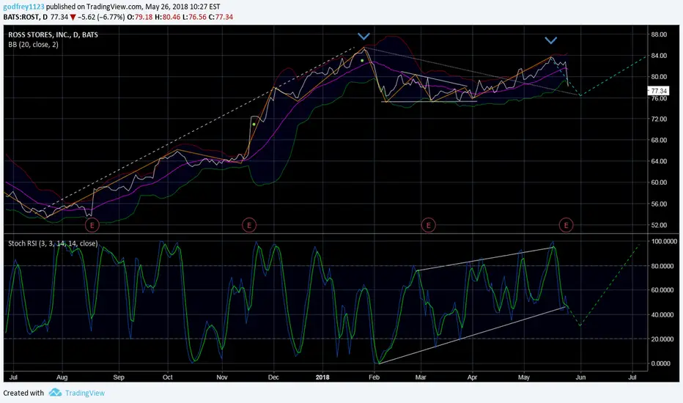The width and height of the screenshot is (683, 403).
Task: Click the 80.0000 Stoch RSI axis label
Action: tap(664, 266)
